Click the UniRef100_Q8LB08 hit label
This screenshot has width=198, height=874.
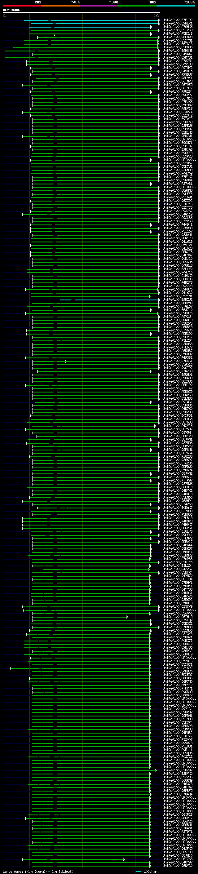coord(178,37)
